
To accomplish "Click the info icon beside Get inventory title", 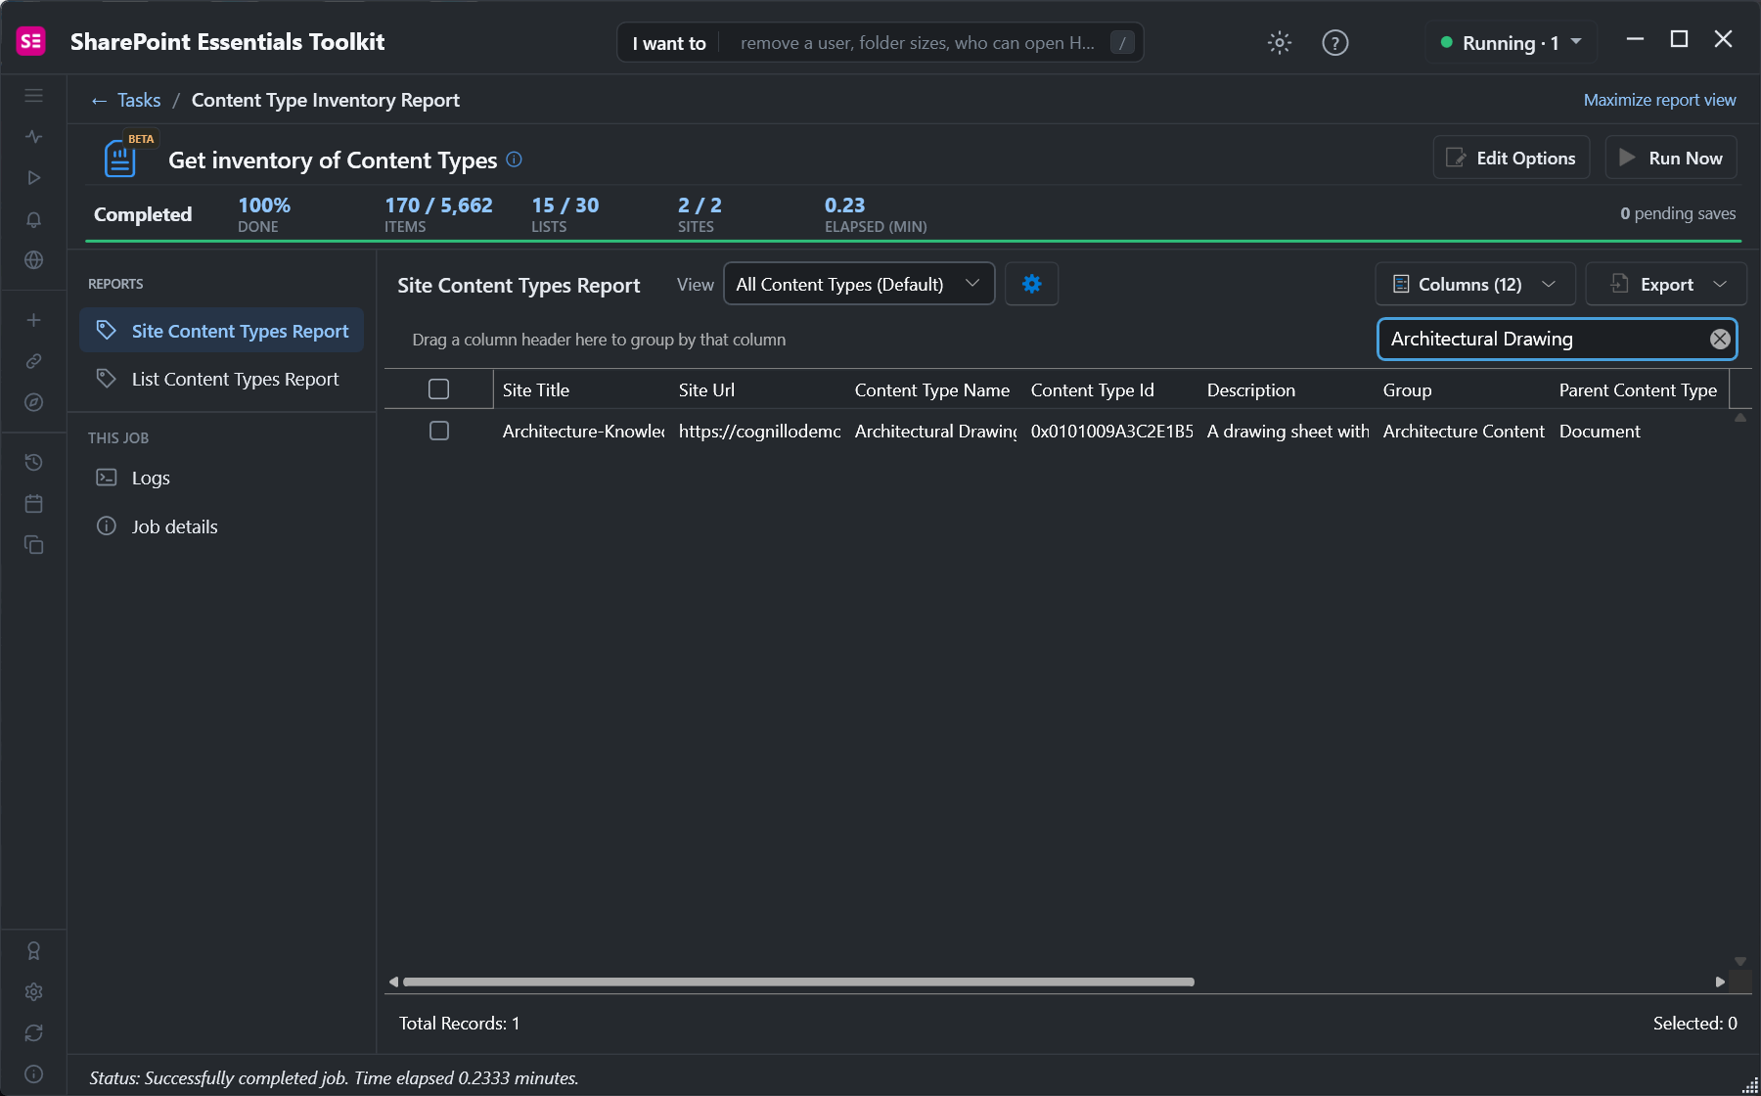I will [514, 160].
